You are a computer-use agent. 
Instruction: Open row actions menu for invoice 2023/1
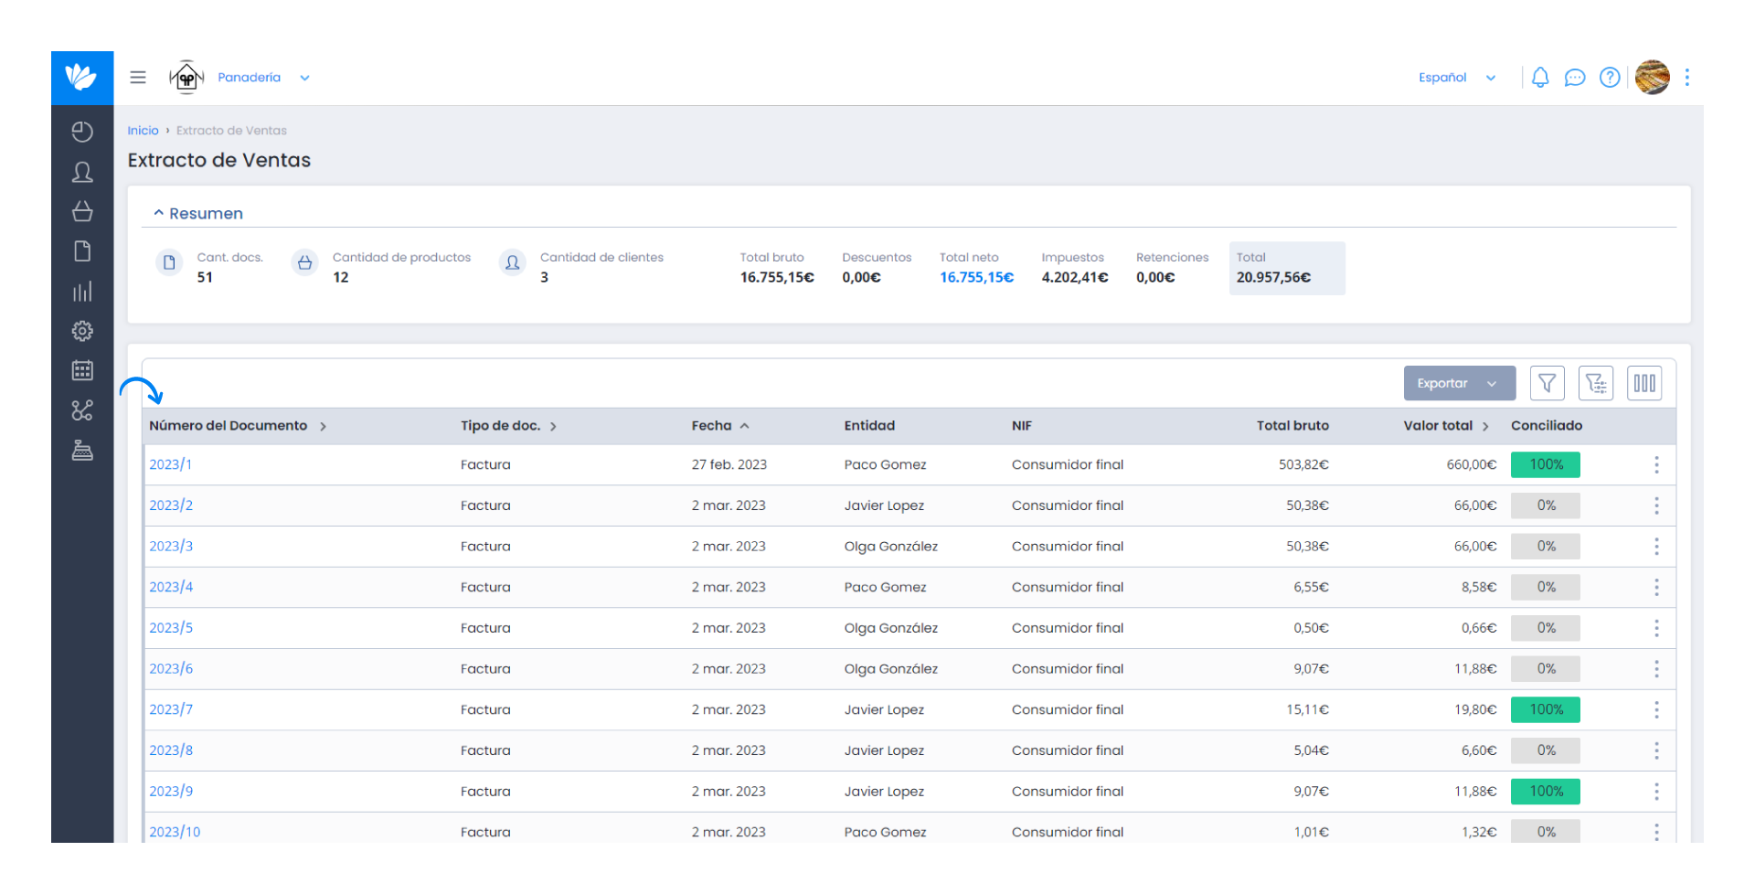tap(1656, 465)
